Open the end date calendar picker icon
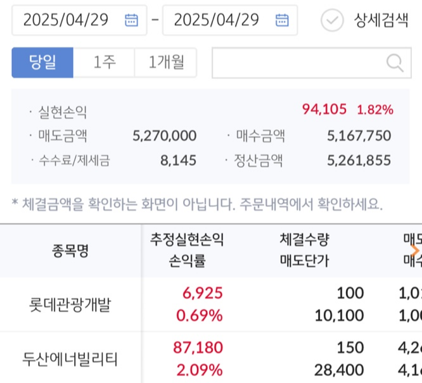The width and height of the screenshot is (422, 383). pos(282,20)
